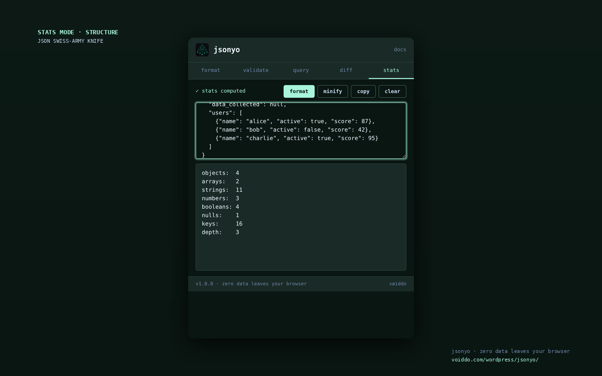Click the charlie row in JSON input

point(297,138)
